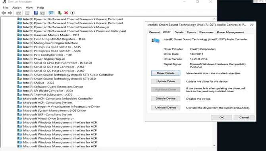266x151 pixels.
Task: Click icon beside Intel(R) Thermal Subsystem - A379
Action: (x=20, y=95)
